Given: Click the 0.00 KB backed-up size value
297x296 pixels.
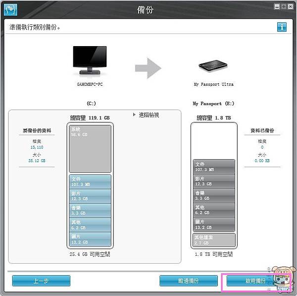Looking at the screenshot, I should pos(262,161).
